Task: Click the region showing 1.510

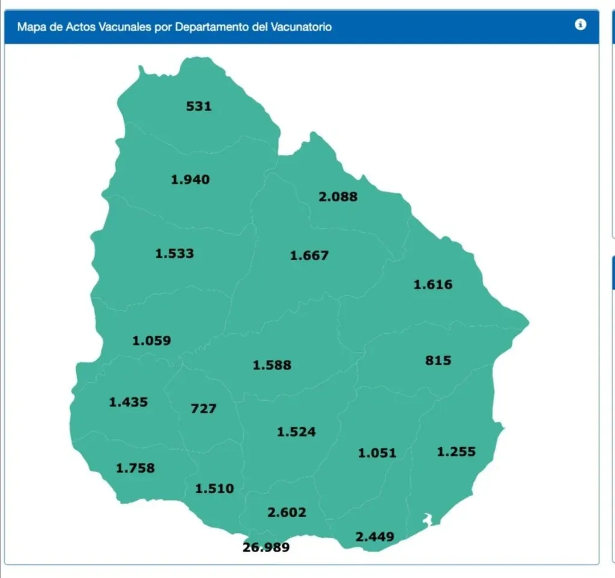Action: (214, 488)
